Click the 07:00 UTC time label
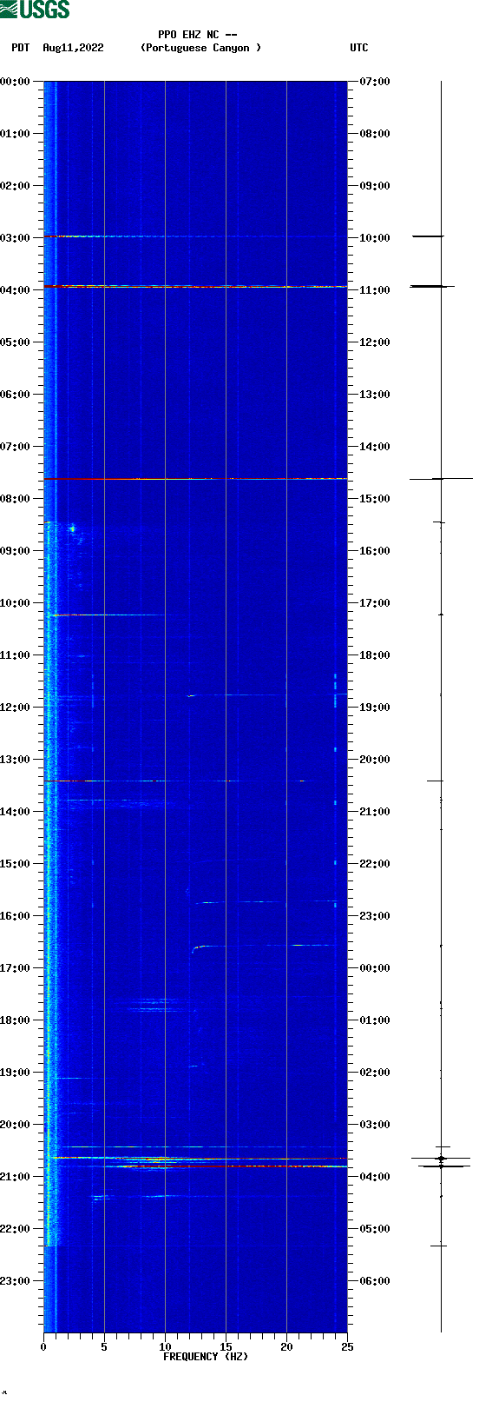479x1402 pixels. click(375, 82)
